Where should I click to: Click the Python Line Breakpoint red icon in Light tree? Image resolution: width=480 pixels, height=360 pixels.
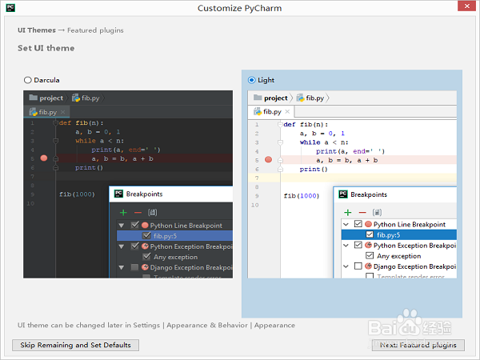369,224
